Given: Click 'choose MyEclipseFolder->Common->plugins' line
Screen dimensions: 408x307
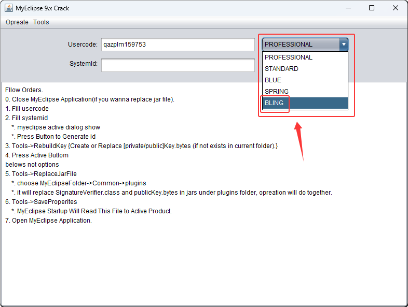Looking at the screenshot, I should point(79,183).
